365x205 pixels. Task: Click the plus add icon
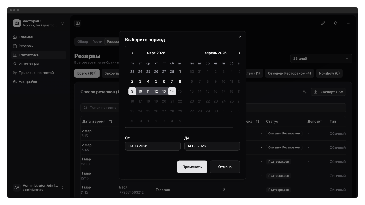click(x=348, y=23)
